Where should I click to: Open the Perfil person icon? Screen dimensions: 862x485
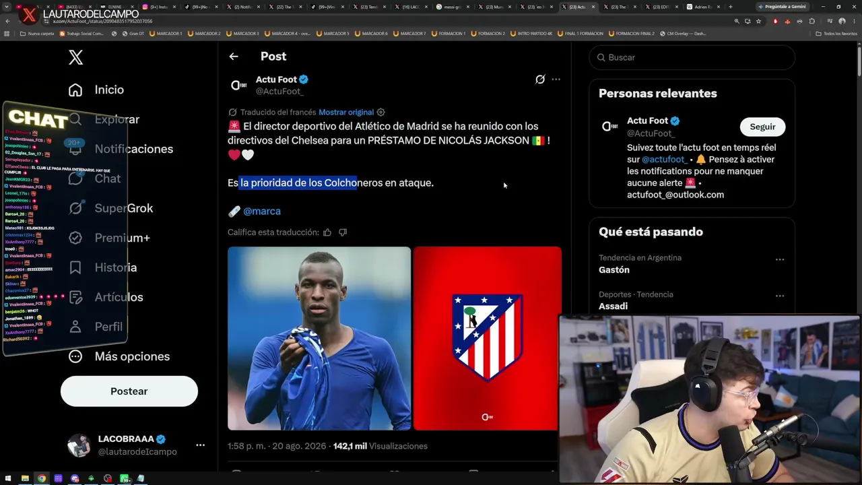pos(75,327)
